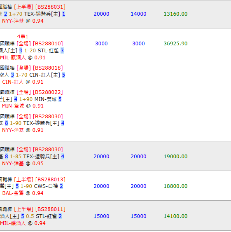Image resolution: width=231 pixels, height=232 pixels.
Task: Click the 18800.00 payout amount
Action: click(x=175, y=186)
